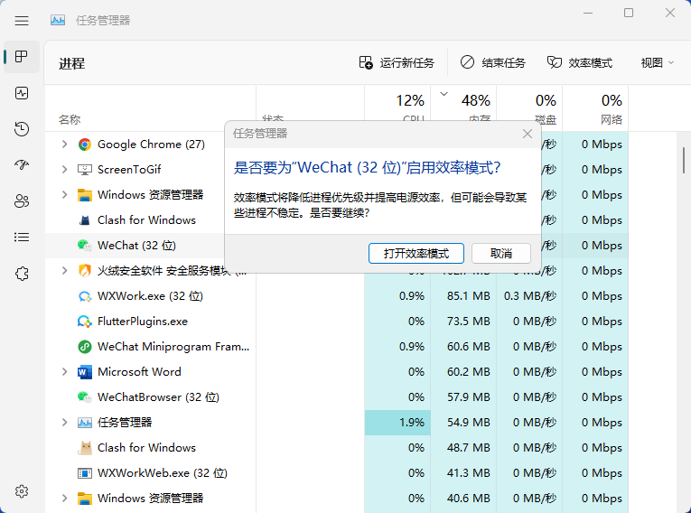Sort by the 0% 网络 column header

click(x=595, y=108)
